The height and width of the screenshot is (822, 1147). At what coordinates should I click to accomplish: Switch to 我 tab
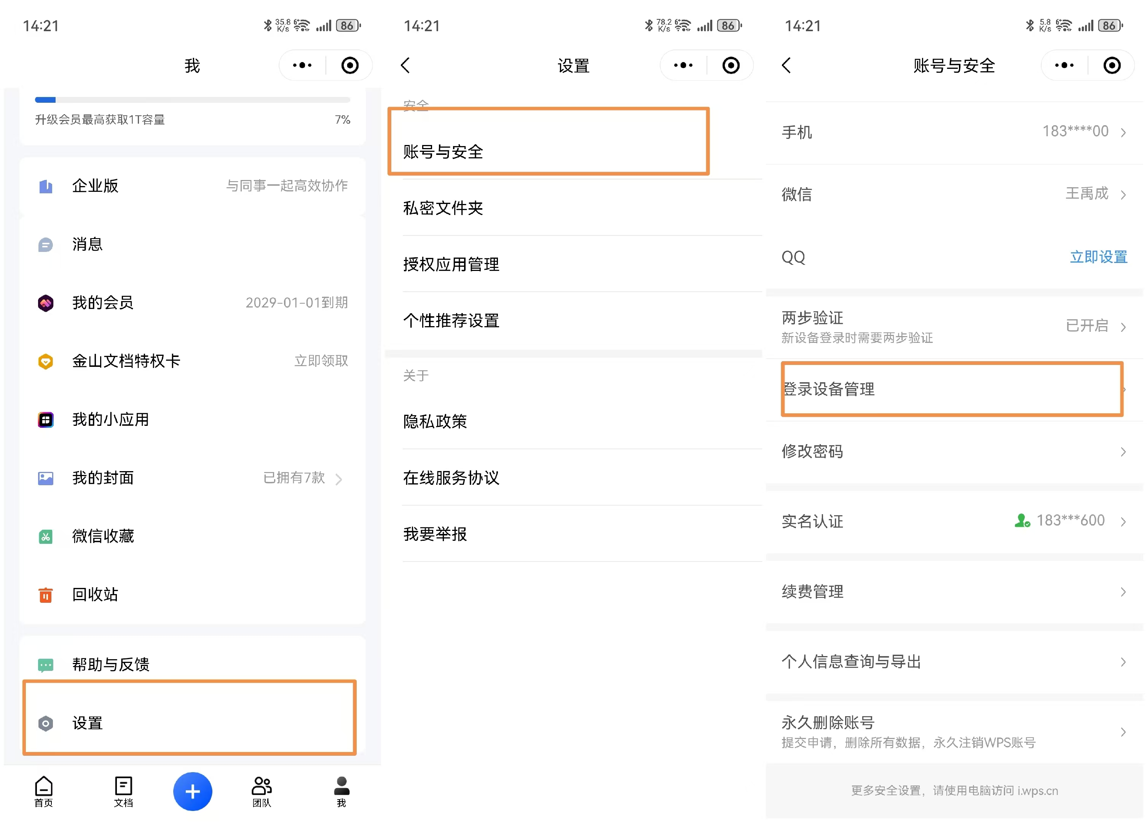click(341, 792)
